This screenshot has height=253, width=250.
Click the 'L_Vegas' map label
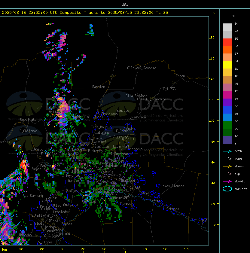point(35,169)
